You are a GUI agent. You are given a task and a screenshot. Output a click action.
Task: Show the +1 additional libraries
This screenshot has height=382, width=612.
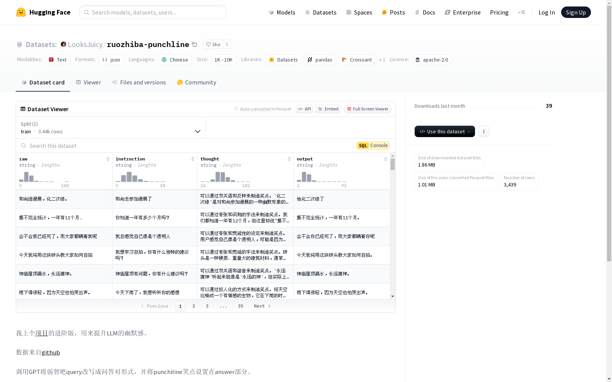pos(382,60)
